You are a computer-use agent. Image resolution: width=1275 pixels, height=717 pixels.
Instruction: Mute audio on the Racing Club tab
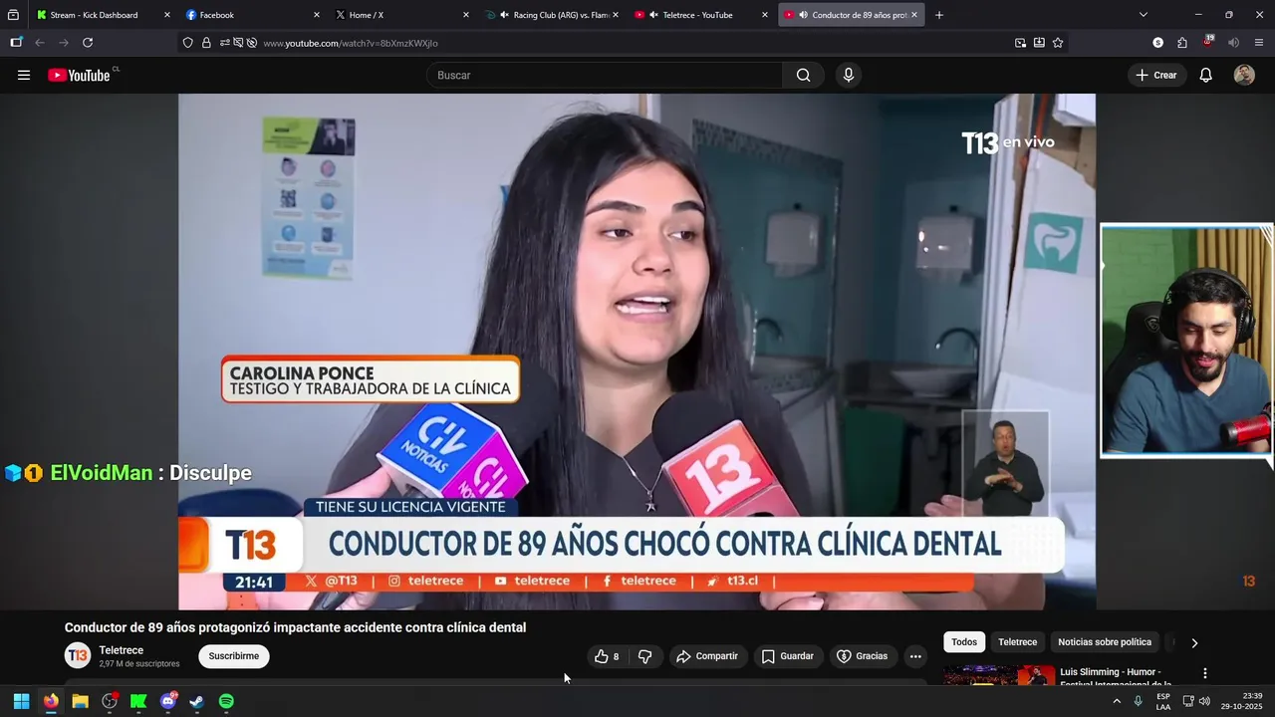tap(504, 15)
